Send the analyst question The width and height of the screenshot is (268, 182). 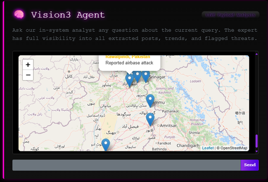click(x=250, y=165)
